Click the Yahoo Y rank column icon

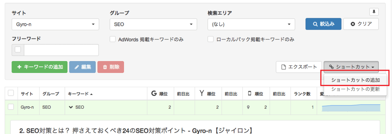point(201,94)
